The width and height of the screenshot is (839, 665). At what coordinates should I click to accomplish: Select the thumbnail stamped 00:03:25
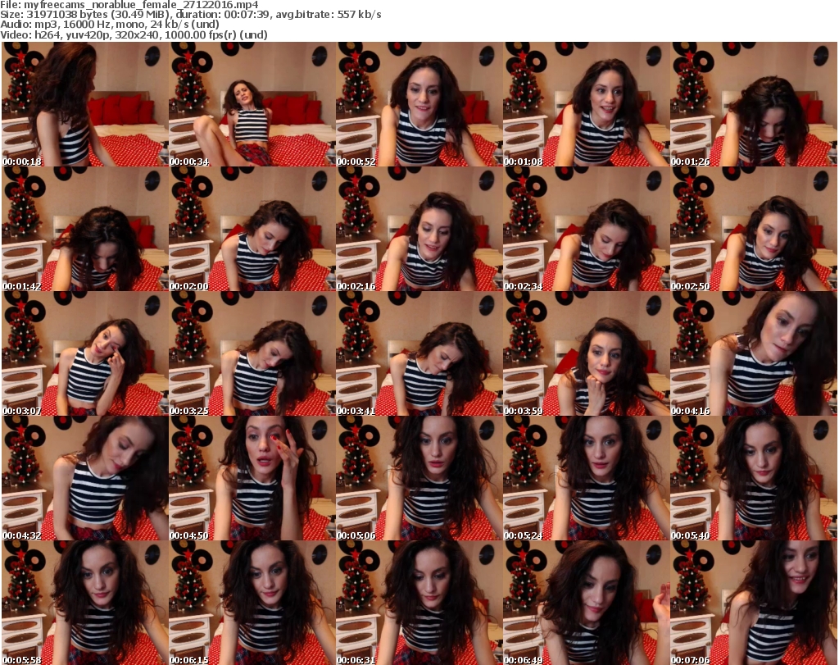click(252, 354)
